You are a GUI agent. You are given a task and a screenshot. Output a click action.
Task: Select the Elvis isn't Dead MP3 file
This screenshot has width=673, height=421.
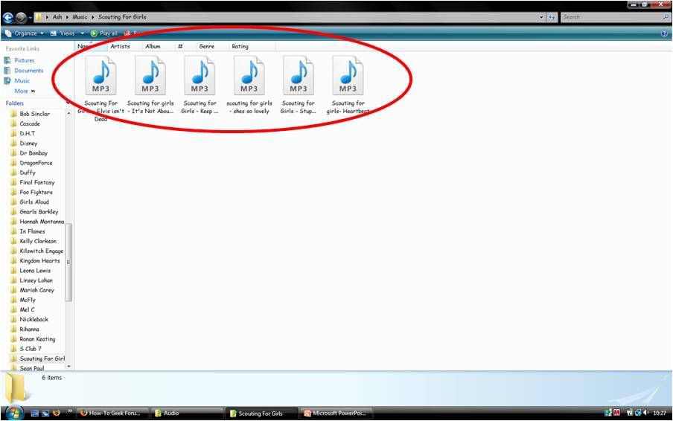(x=101, y=89)
